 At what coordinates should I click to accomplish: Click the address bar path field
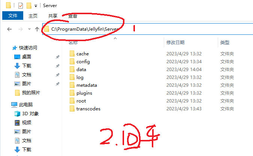tap(148, 29)
